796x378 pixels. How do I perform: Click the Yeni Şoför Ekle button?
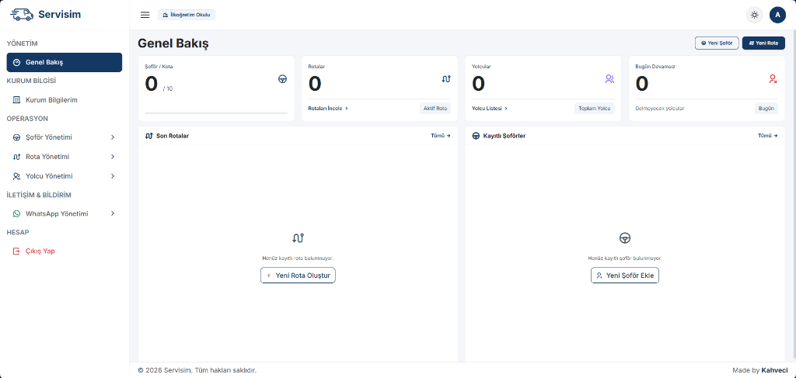(x=625, y=275)
